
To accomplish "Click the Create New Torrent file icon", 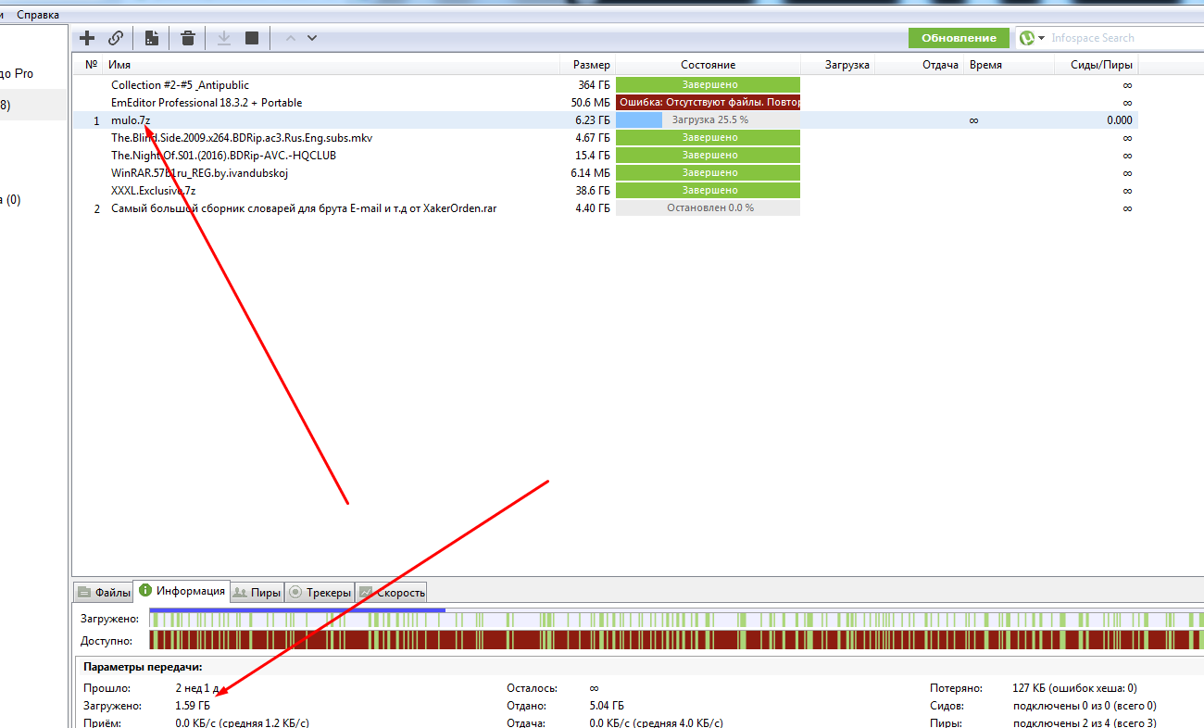I will (x=152, y=38).
